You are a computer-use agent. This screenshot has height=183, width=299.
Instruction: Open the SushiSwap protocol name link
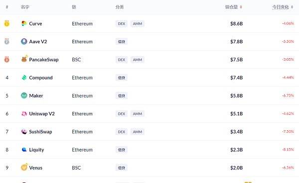(x=40, y=132)
